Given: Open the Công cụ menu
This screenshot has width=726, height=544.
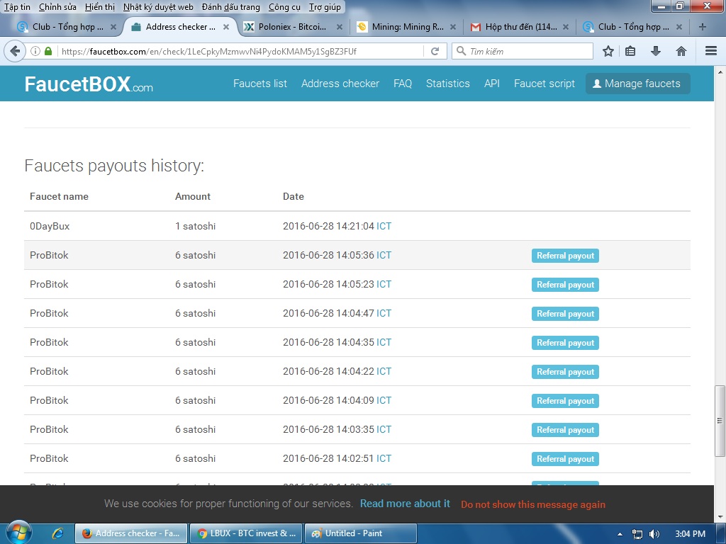Looking at the screenshot, I should (x=284, y=7).
